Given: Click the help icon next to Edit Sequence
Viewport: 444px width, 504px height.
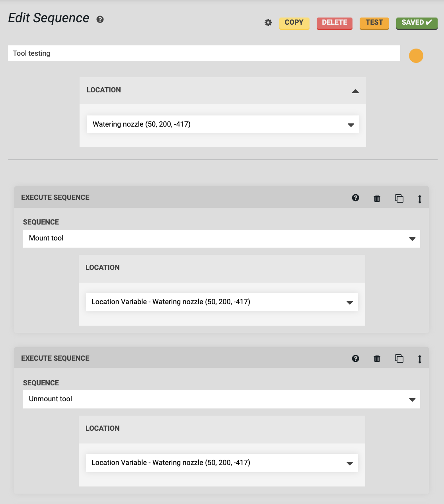Looking at the screenshot, I should click(100, 19).
